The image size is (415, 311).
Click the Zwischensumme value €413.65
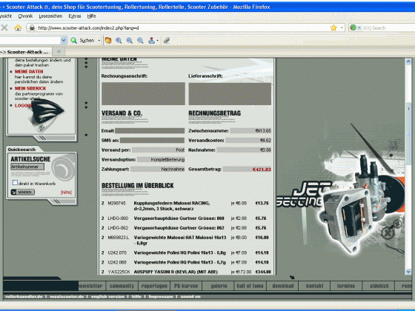click(263, 131)
